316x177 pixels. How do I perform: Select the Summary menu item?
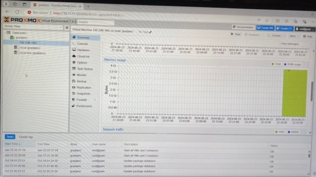[83, 38]
